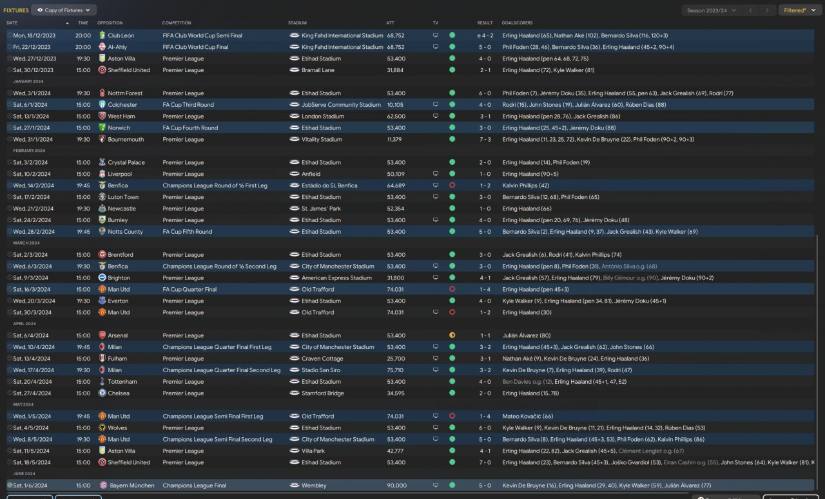
Task: Click the Bournemouth club badge
Action: 102,140
